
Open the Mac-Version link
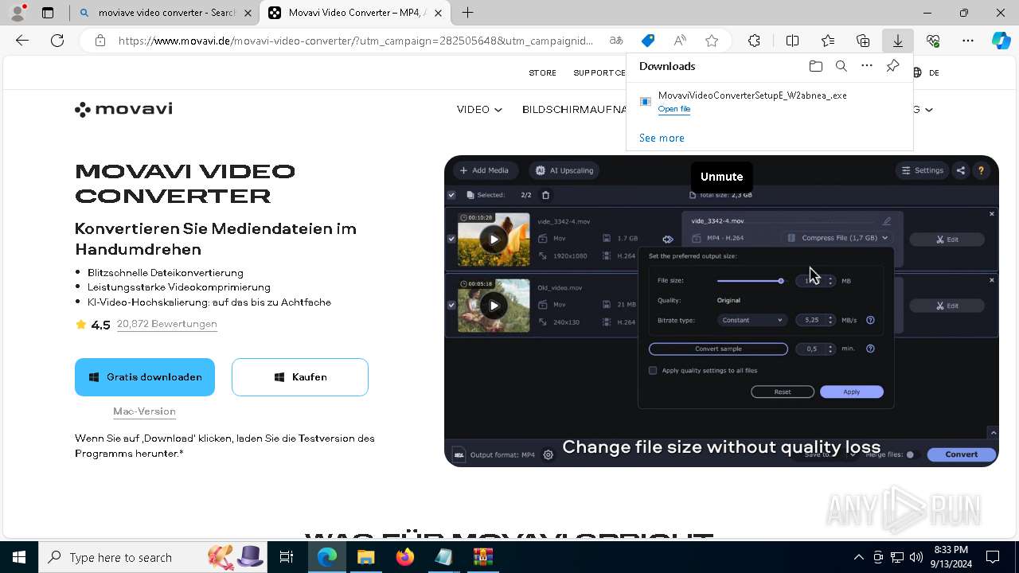click(144, 411)
